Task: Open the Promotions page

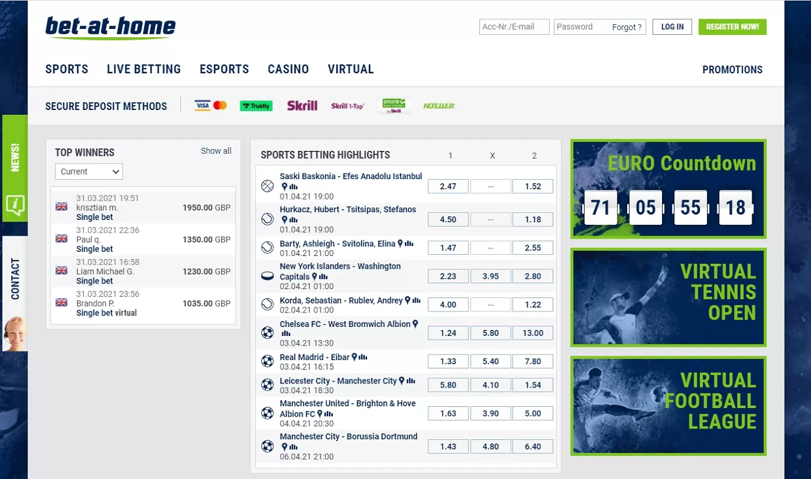Action: pyautogui.click(x=732, y=70)
